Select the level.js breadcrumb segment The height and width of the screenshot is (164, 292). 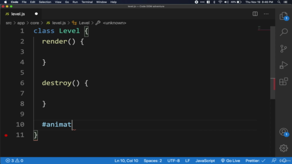click(x=56, y=23)
